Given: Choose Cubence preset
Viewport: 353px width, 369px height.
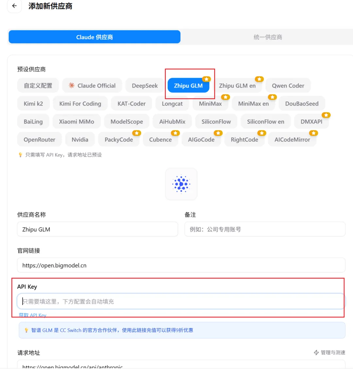Looking at the screenshot, I should 160,139.
